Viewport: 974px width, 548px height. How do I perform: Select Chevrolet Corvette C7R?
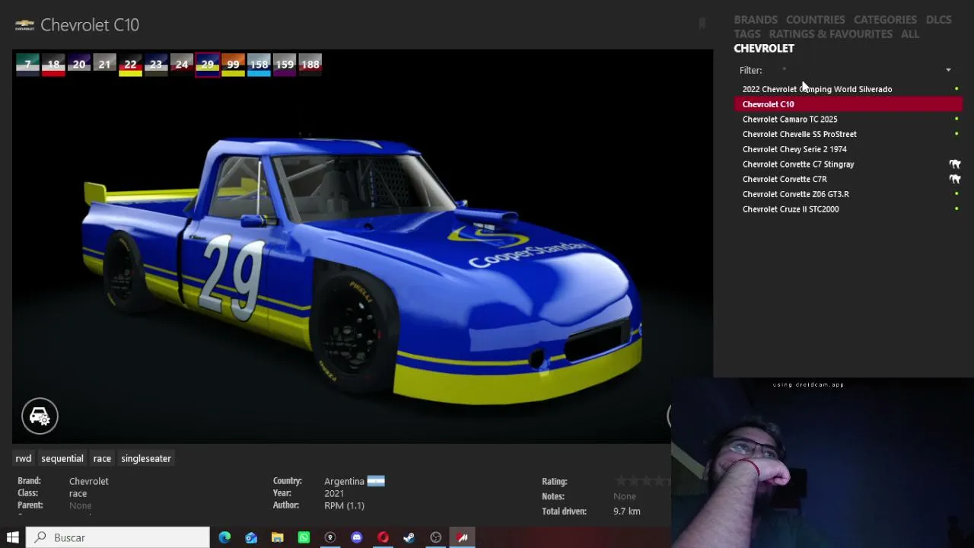848,179
